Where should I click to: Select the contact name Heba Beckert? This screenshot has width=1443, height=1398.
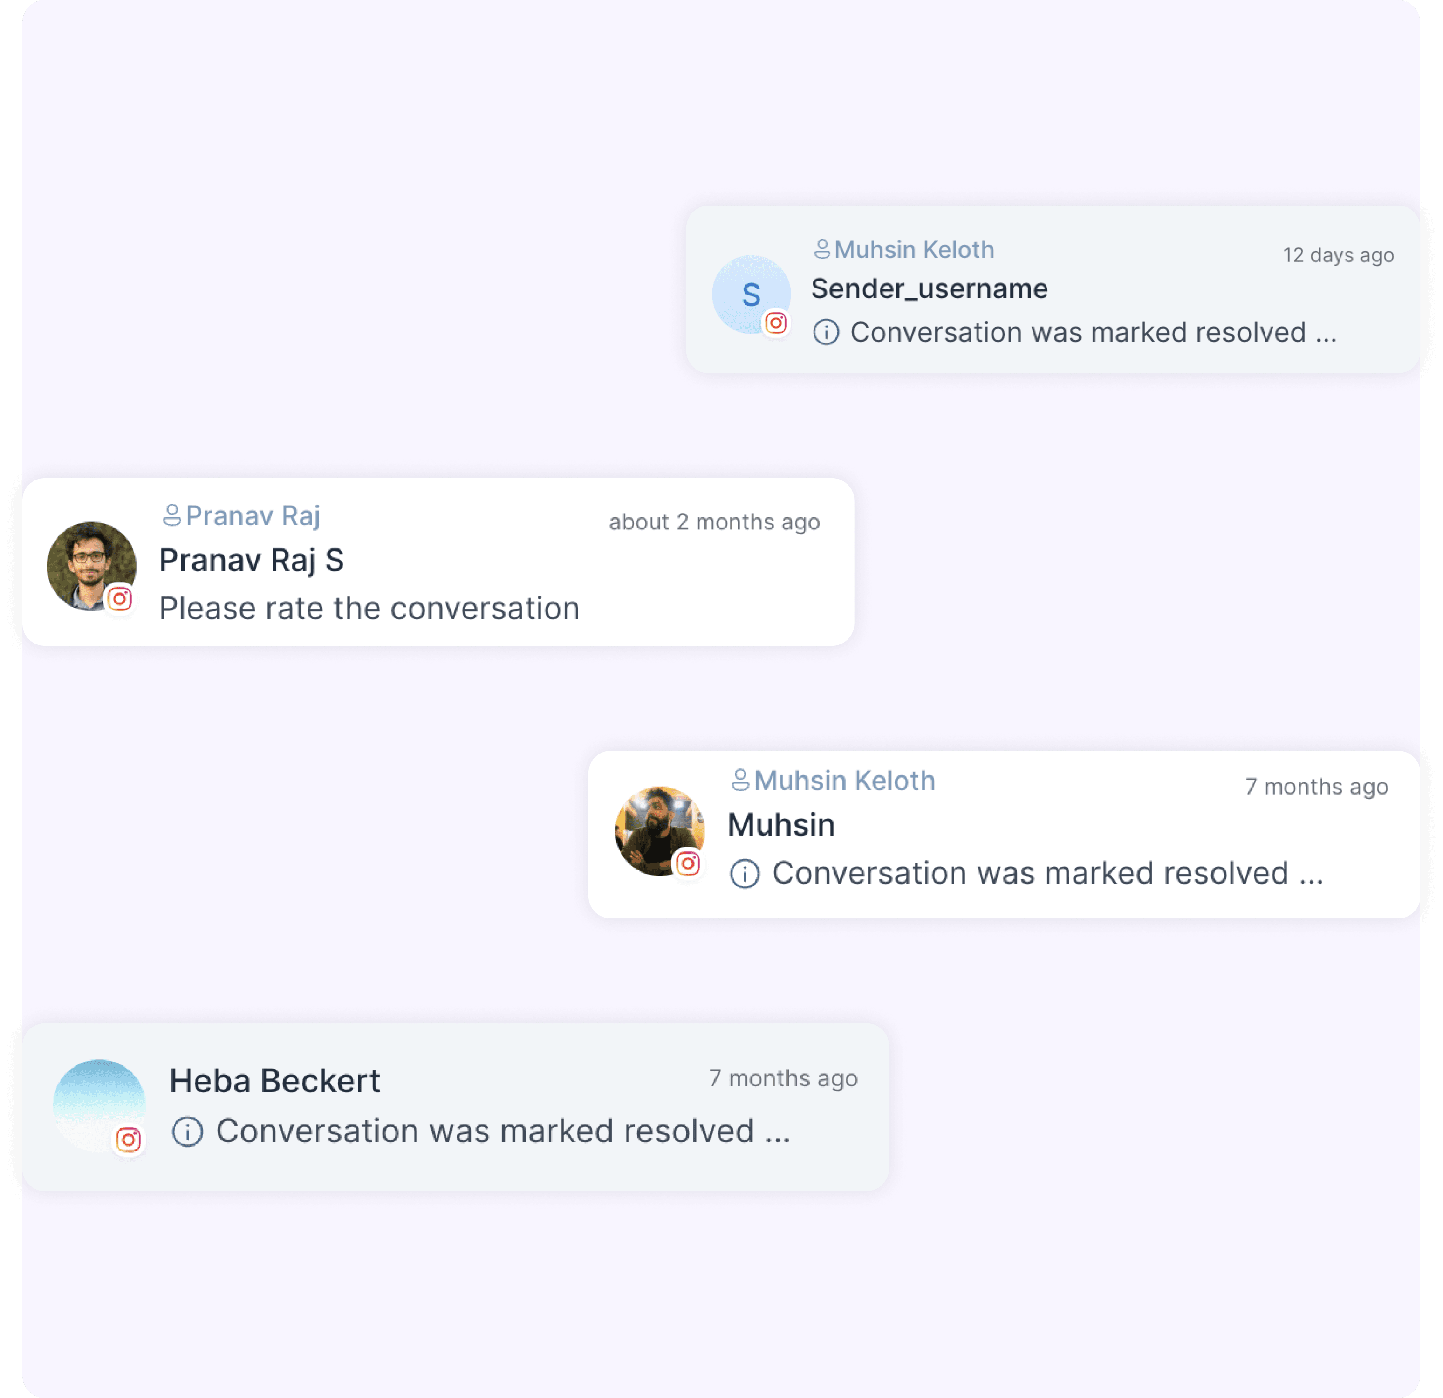coord(275,1080)
